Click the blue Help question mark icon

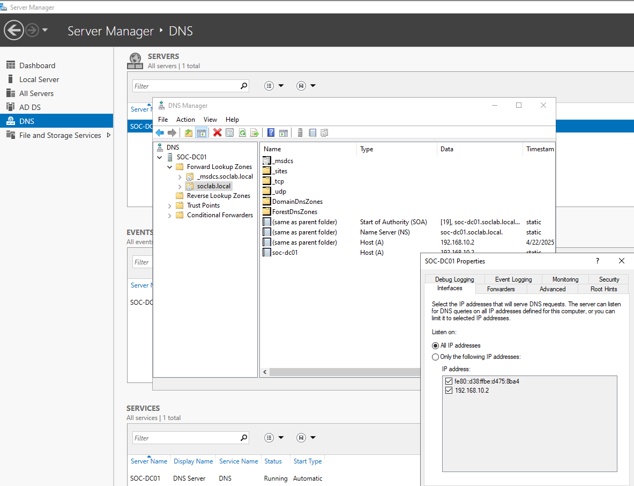[271, 132]
